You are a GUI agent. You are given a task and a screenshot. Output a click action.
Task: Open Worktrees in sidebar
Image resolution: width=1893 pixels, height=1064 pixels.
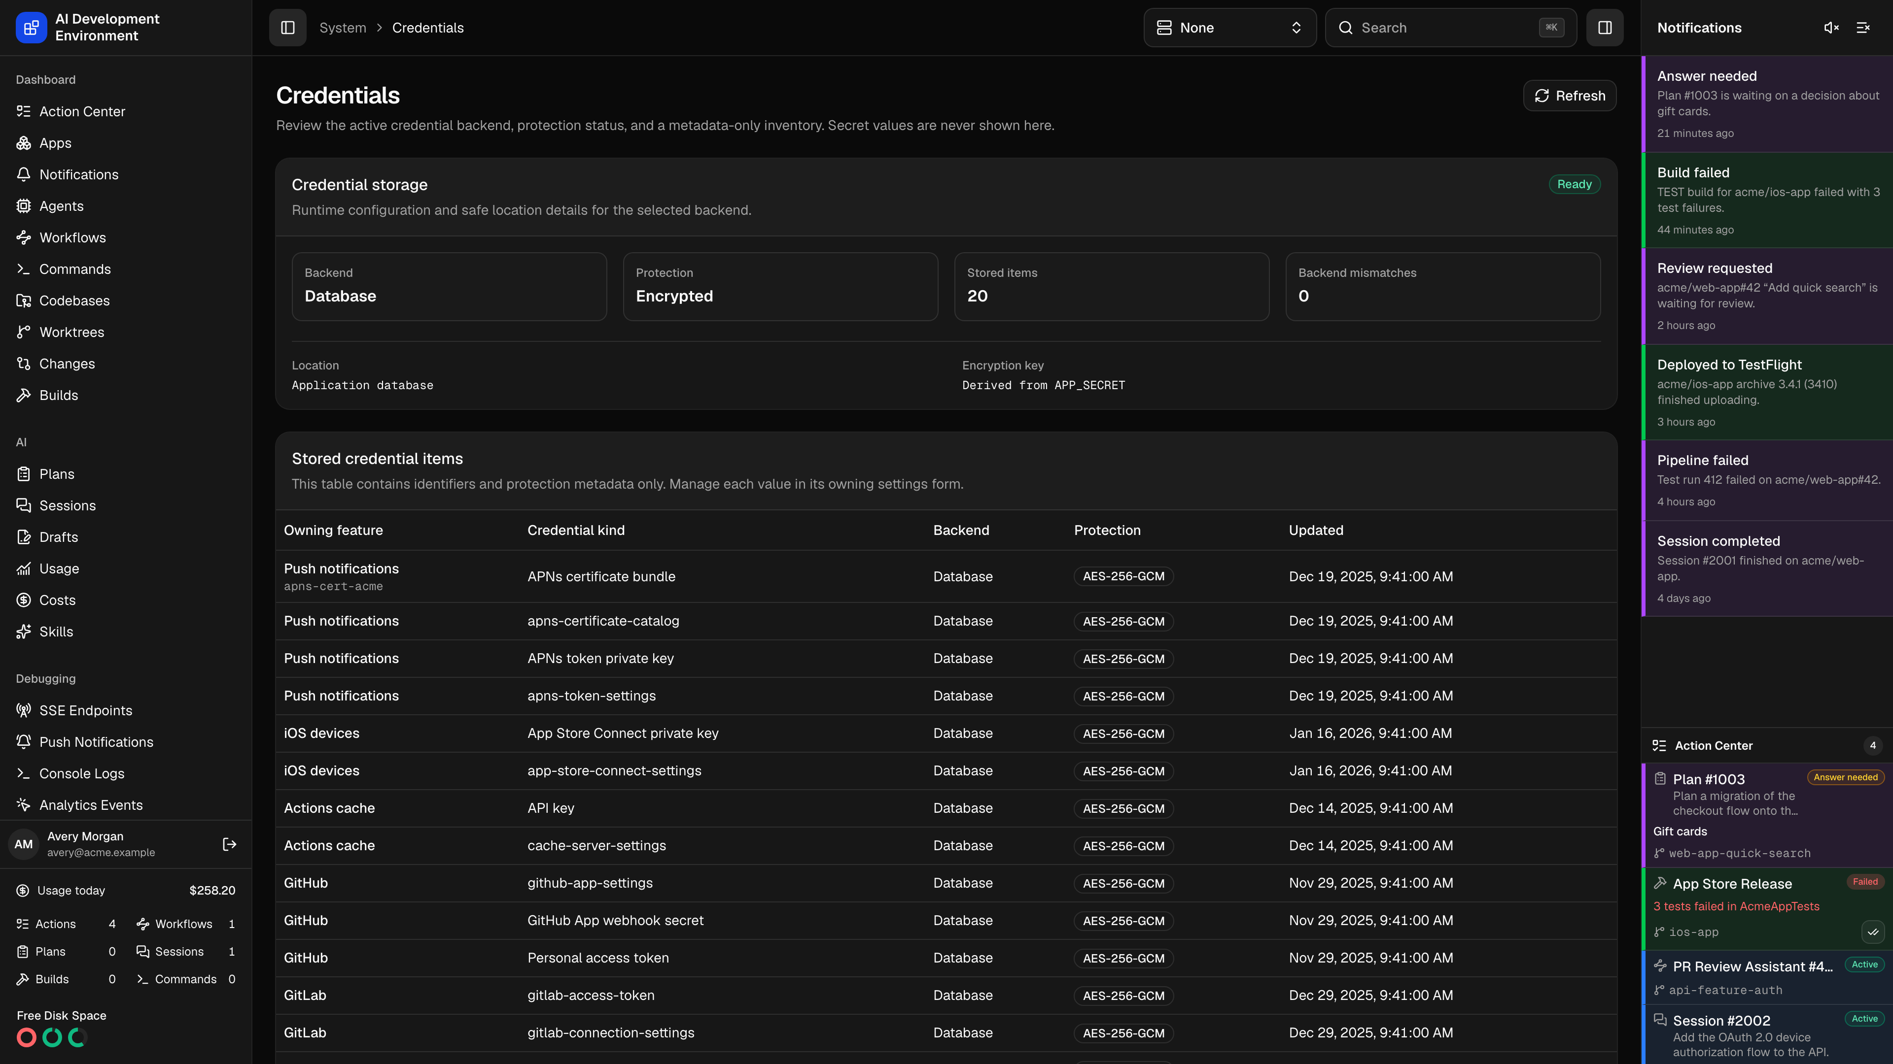126,332
